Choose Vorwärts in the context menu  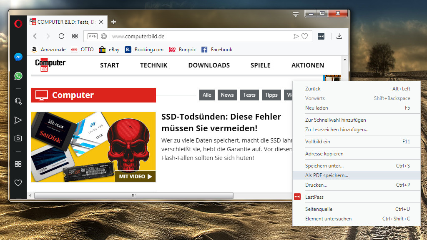(357, 98)
